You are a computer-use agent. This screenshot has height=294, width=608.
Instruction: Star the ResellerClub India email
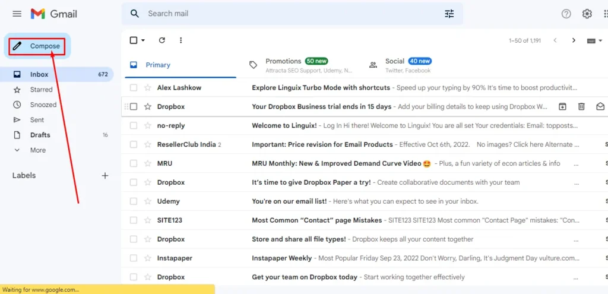coord(147,144)
